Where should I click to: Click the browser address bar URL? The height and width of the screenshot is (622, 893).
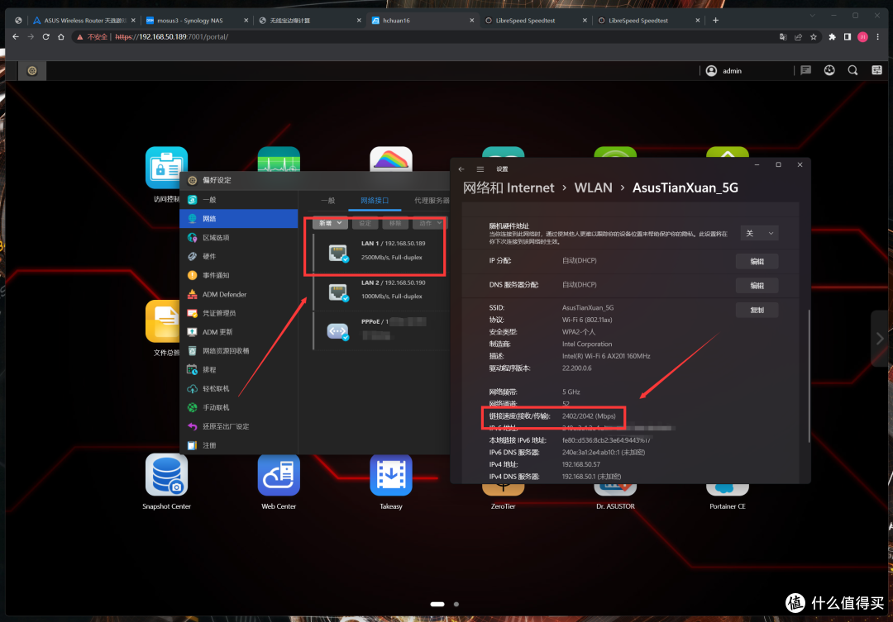[171, 36]
